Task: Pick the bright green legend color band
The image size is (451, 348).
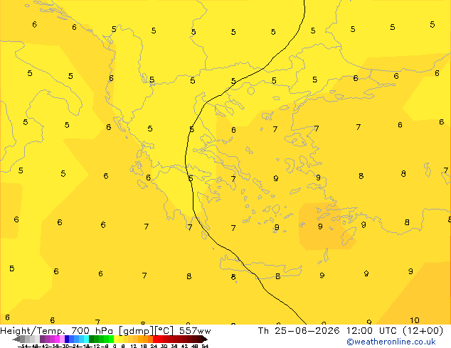Action: pyautogui.click(x=111, y=339)
